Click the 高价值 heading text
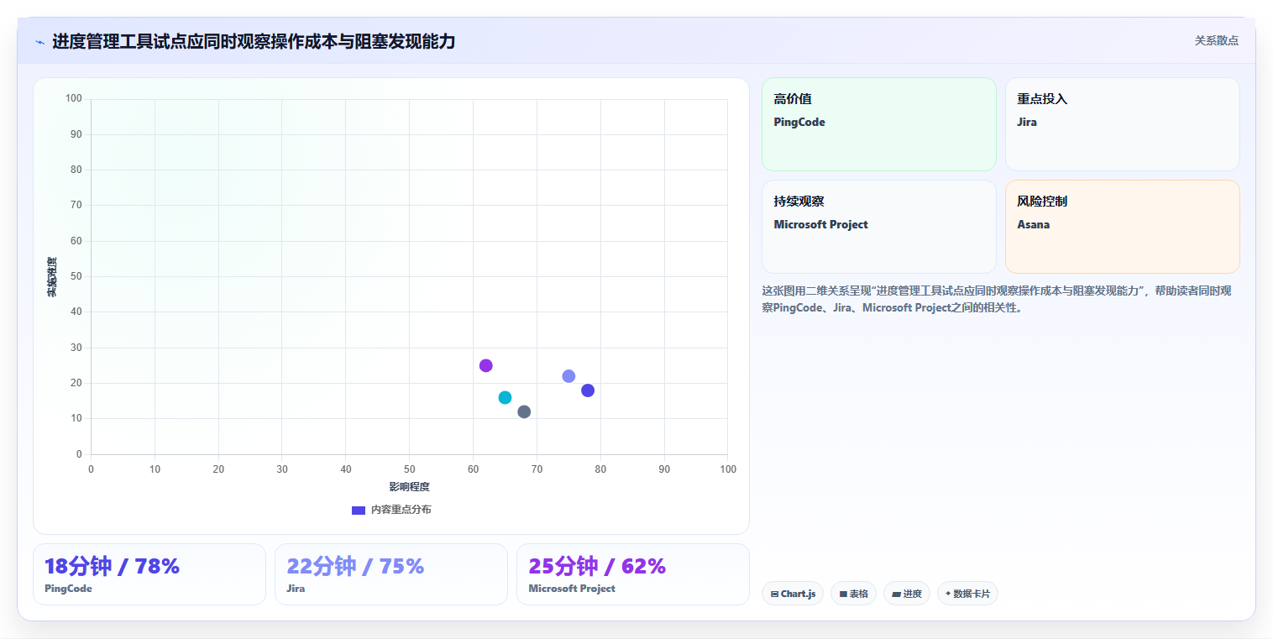 point(793,99)
